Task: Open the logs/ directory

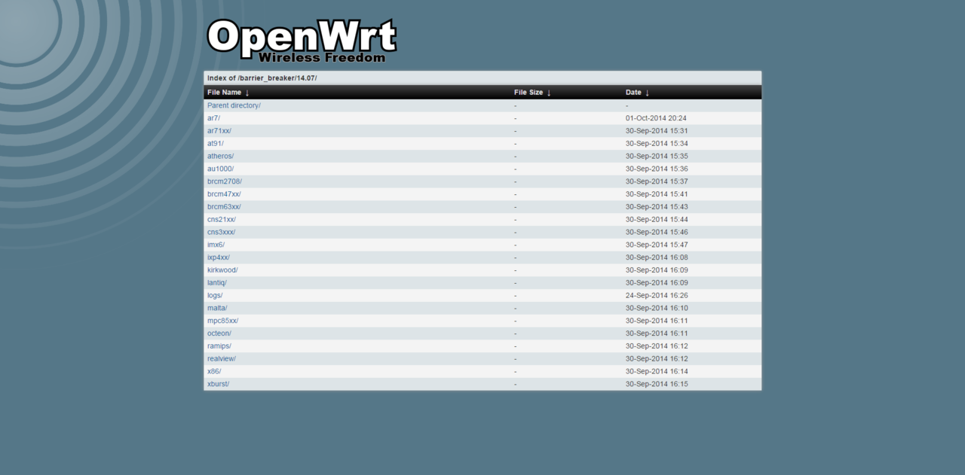Action: pyautogui.click(x=215, y=296)
